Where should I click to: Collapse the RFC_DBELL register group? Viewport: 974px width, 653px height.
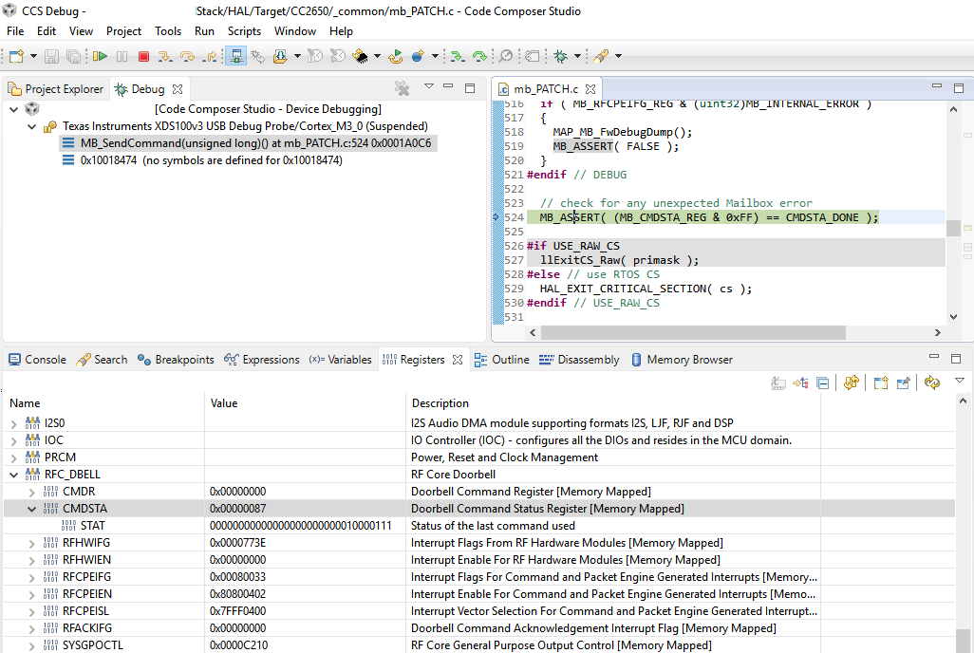pyautogui.click(x=13, y=475)
